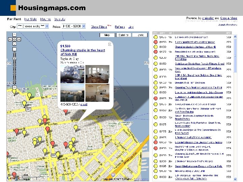Pan the map right with the arrow button
This screenshot has width=243, height=182.
click(x=19, y=39)
